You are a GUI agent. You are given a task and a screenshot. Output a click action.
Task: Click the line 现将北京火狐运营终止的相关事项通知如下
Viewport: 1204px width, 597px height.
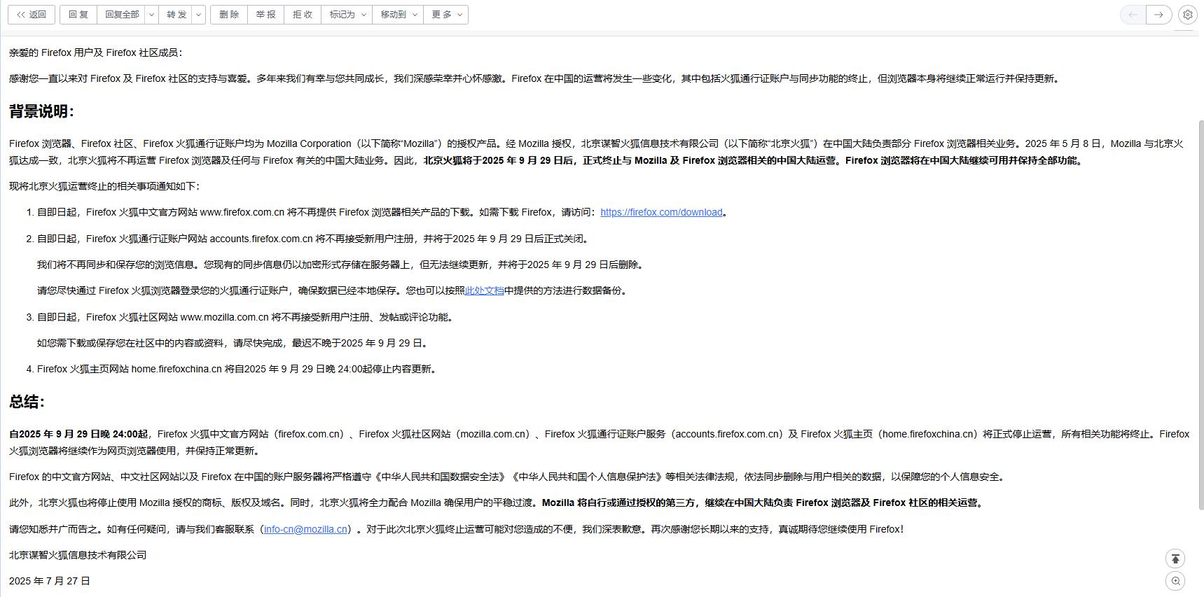click(x=104, y=186)
